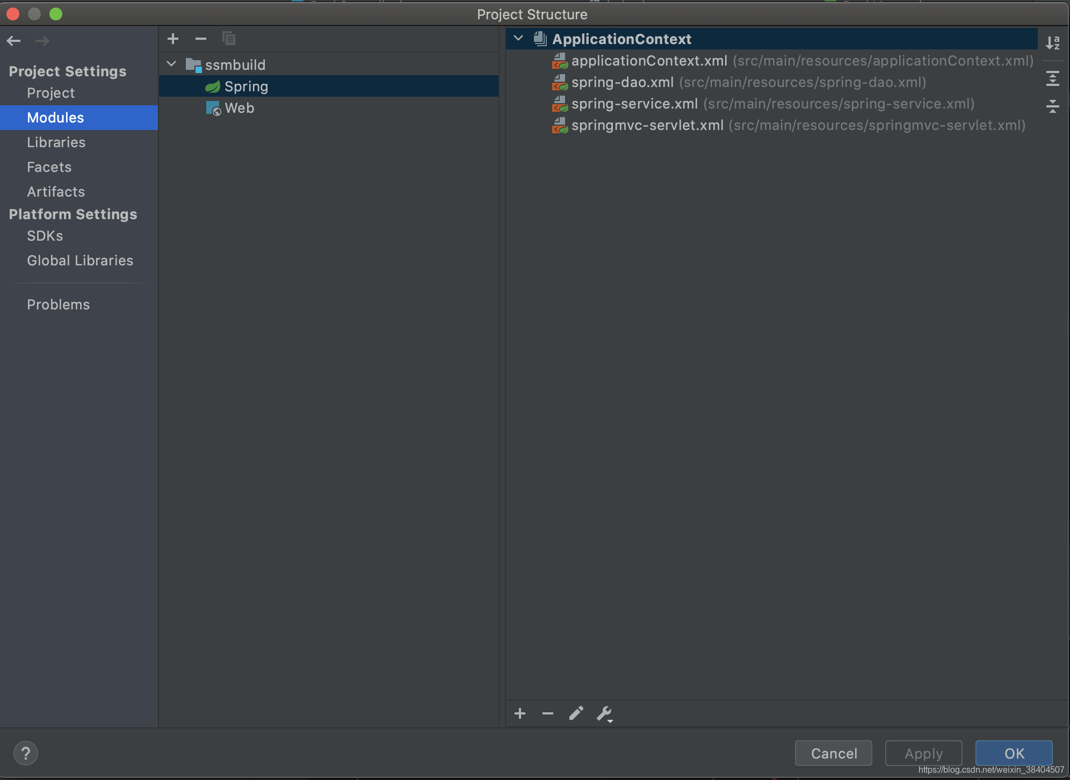Open the Artifacts settings page

(x=56, y=192)
